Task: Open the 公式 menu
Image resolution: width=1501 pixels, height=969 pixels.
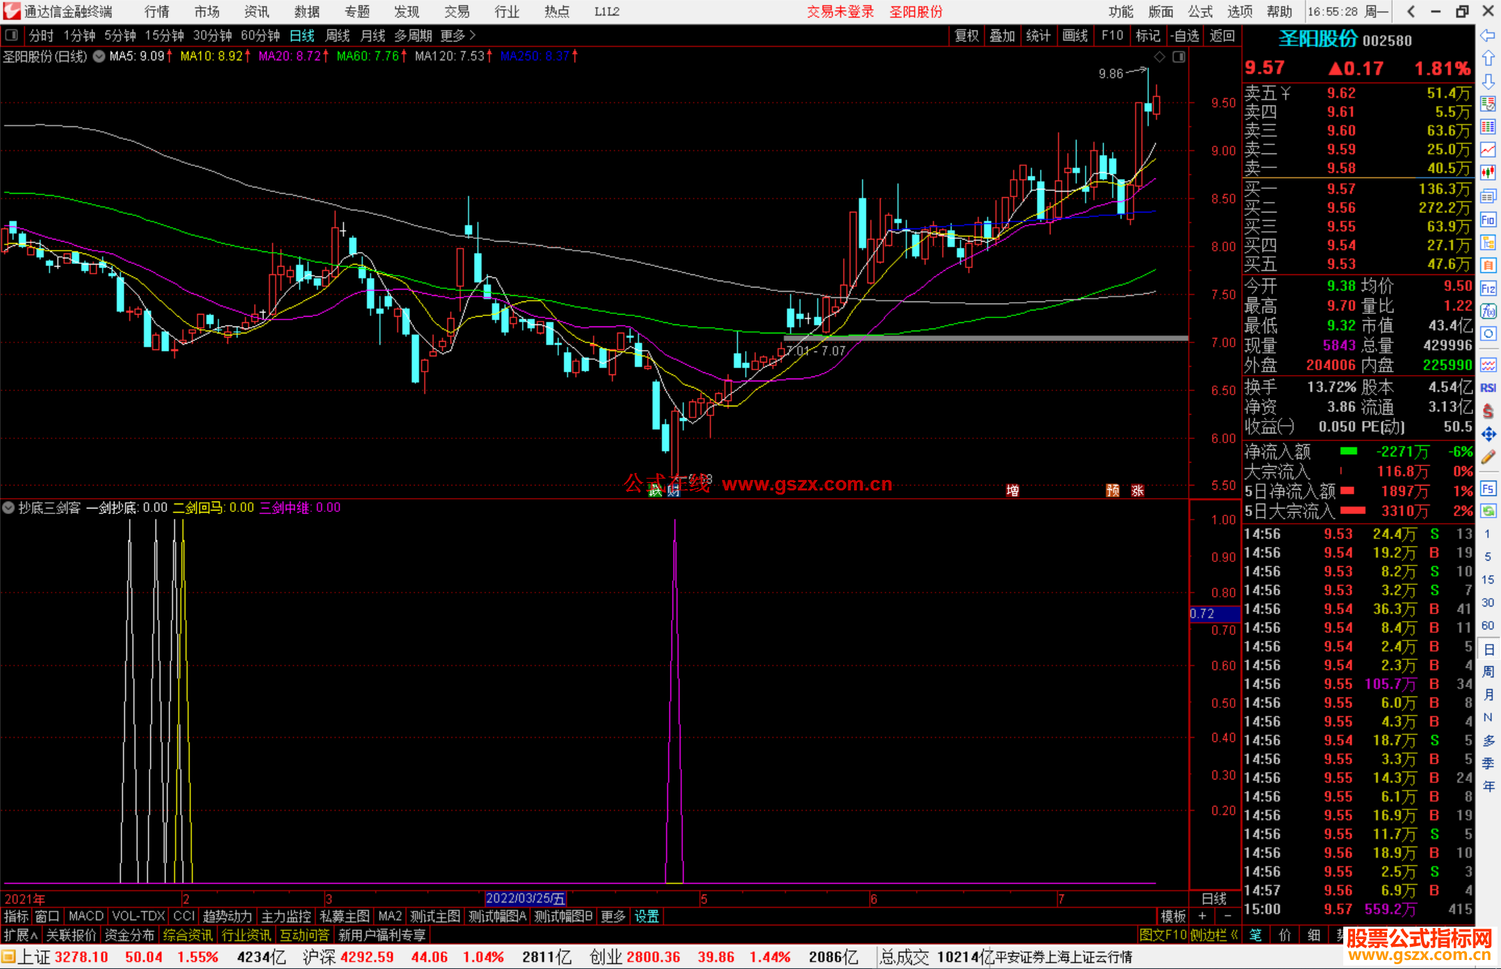Action: pos(1200,12)
